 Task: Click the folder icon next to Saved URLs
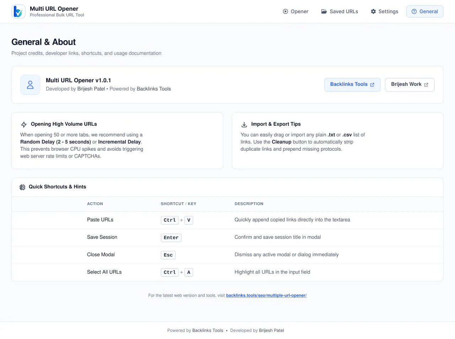pos(324,11)
